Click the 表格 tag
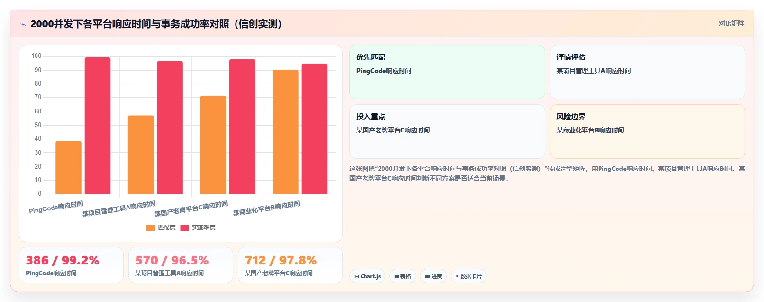 click(402, 276)
